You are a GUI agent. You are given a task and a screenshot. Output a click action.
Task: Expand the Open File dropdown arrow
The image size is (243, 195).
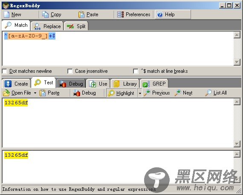35,93
